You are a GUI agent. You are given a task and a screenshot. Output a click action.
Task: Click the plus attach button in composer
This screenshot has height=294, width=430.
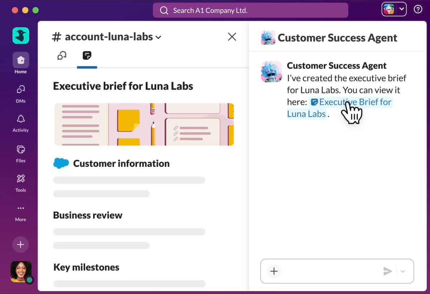[x=274, y=271]
